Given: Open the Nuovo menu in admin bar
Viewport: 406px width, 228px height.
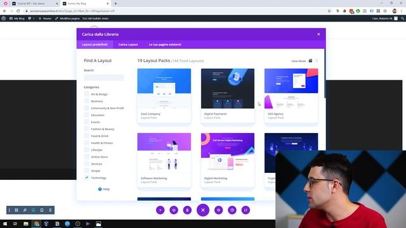Looking at the screenshot, I should pos(45,18).
